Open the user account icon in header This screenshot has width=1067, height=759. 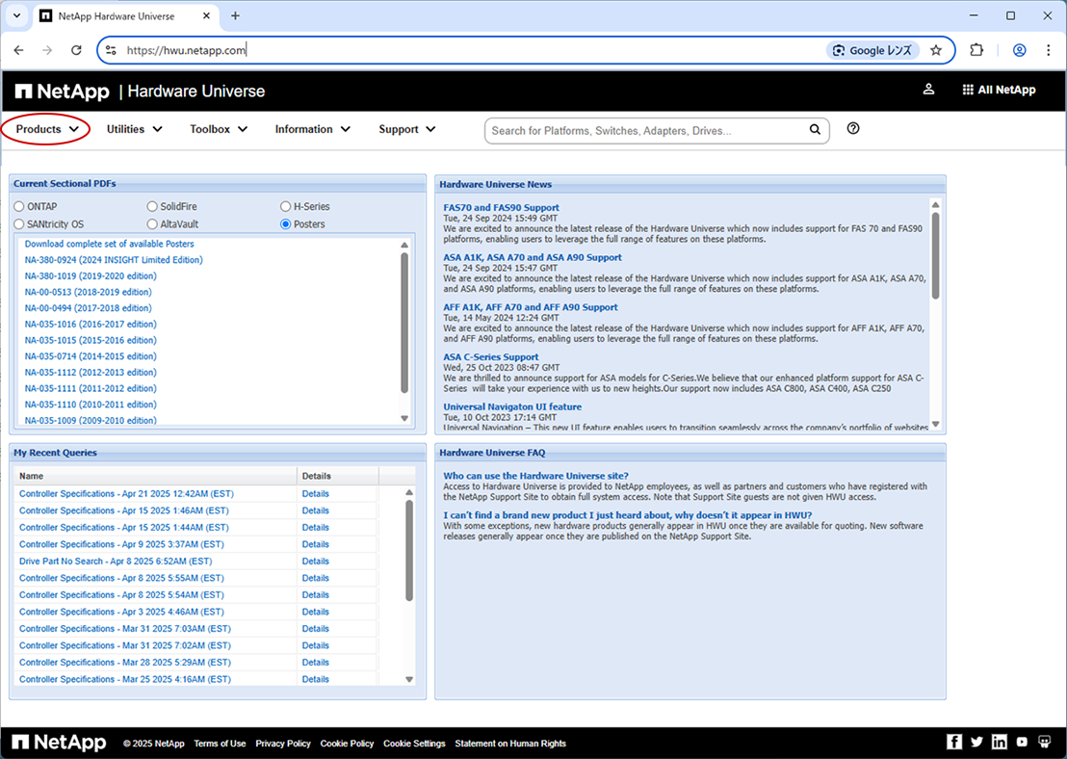[928, 90]
